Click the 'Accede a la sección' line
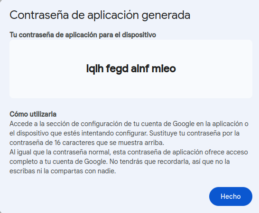The width and height of the screenshot is (259, 213). coord(129,124)
